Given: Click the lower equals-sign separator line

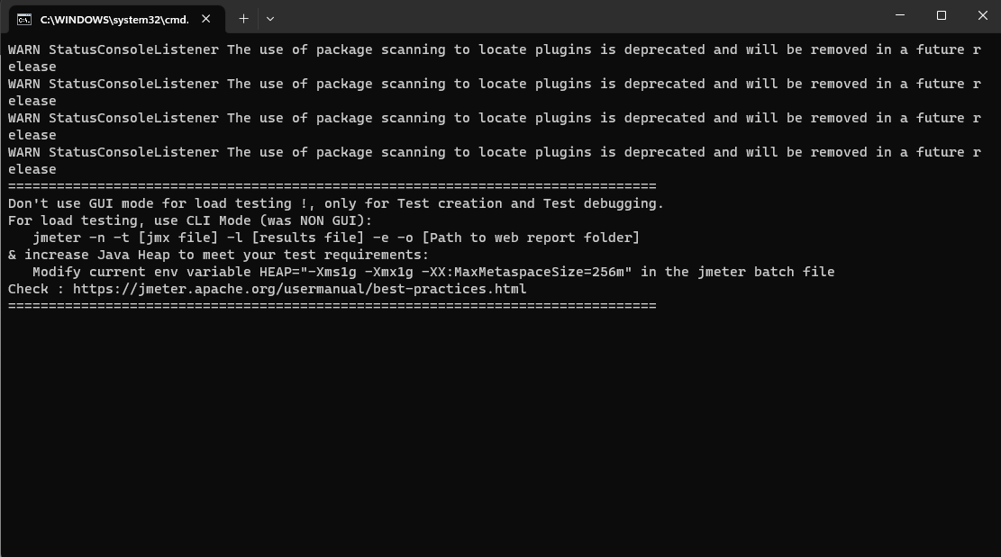Looking at the screenshot, I should [x=332, y=306].
